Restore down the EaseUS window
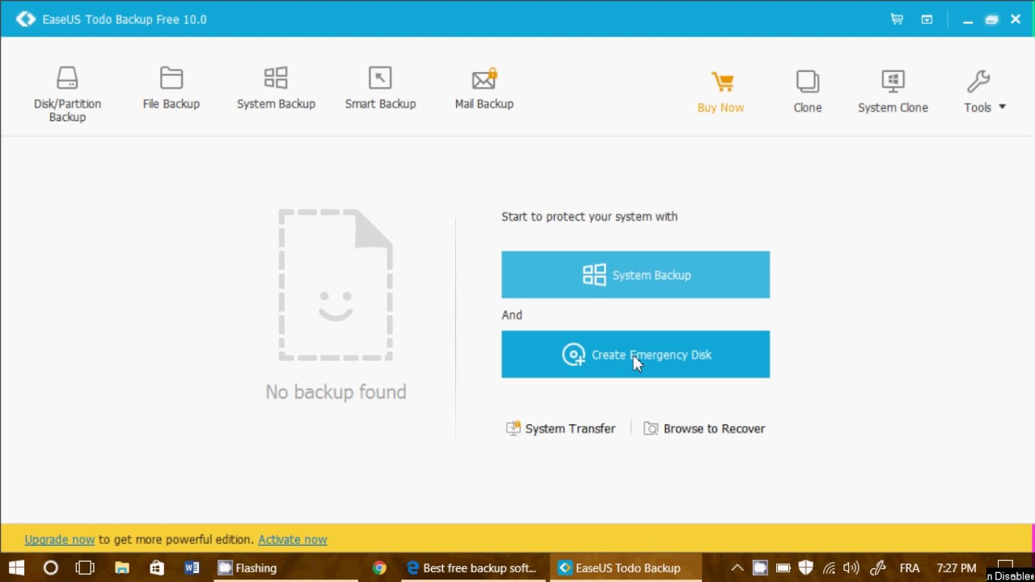Viewport: 1035px width, 582px height. tap(991, 19)
